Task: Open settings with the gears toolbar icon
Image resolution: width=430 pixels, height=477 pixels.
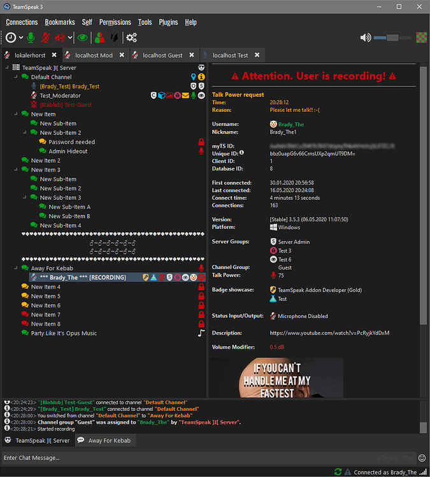Action: tap(132, 38)
